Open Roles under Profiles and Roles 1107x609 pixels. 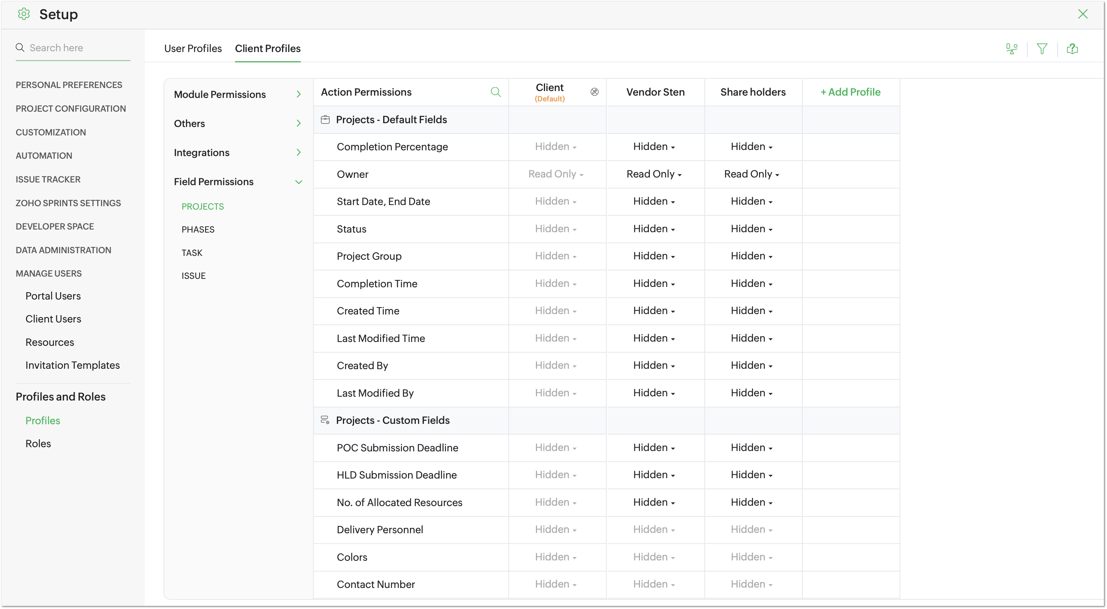click(x=38, y=444)
